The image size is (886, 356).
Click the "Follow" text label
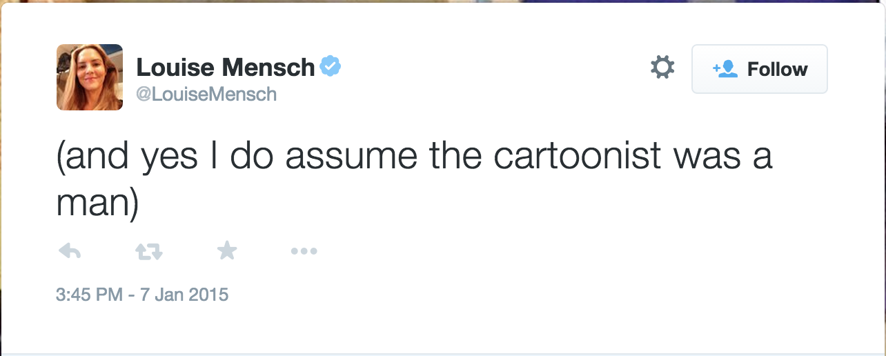tap(778, 69)
